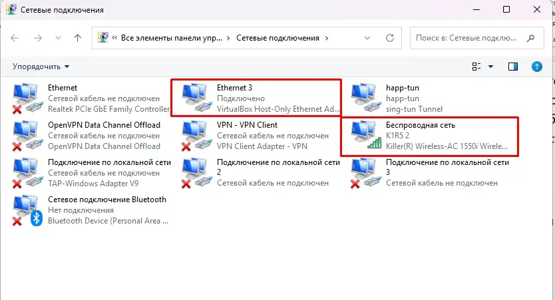Screen dimensions: 555x300
Task: Select the Ethernet Realtek adapter icon
Action: (x=26, y=98)
